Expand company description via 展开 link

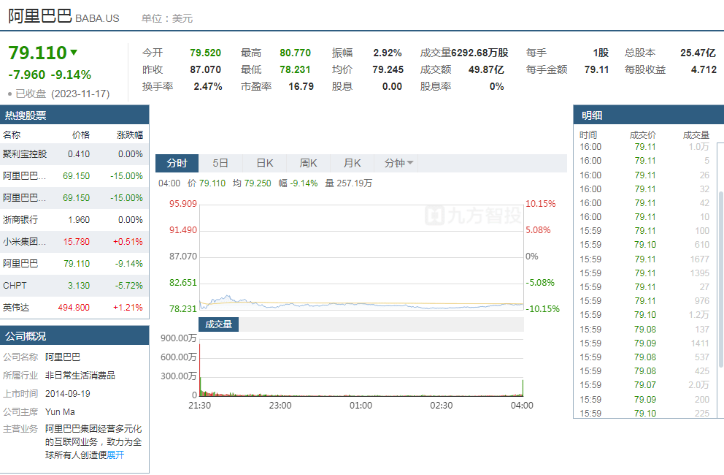(x=115, y=455)
